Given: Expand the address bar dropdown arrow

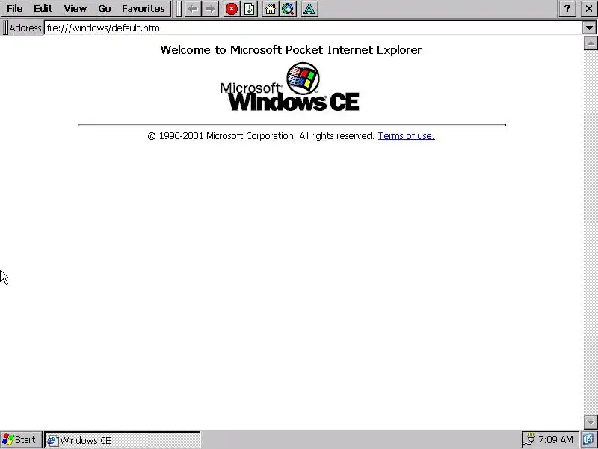Looking at the screenshot, I should click(x=589, y=28).
